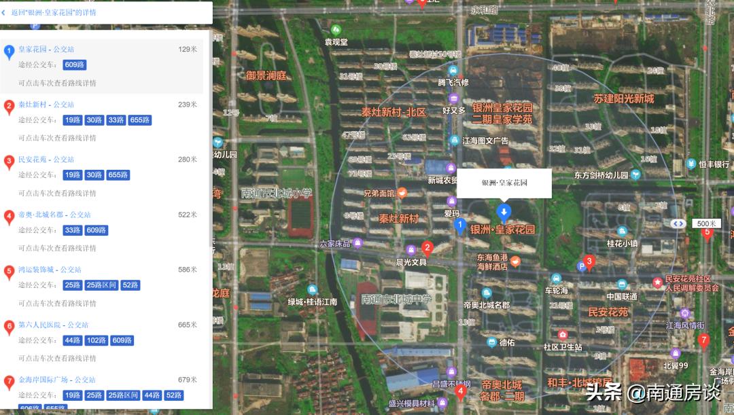
Task: Select 25路区间 under 鸿运装饰城 bus stop
Action: [101, 285]
